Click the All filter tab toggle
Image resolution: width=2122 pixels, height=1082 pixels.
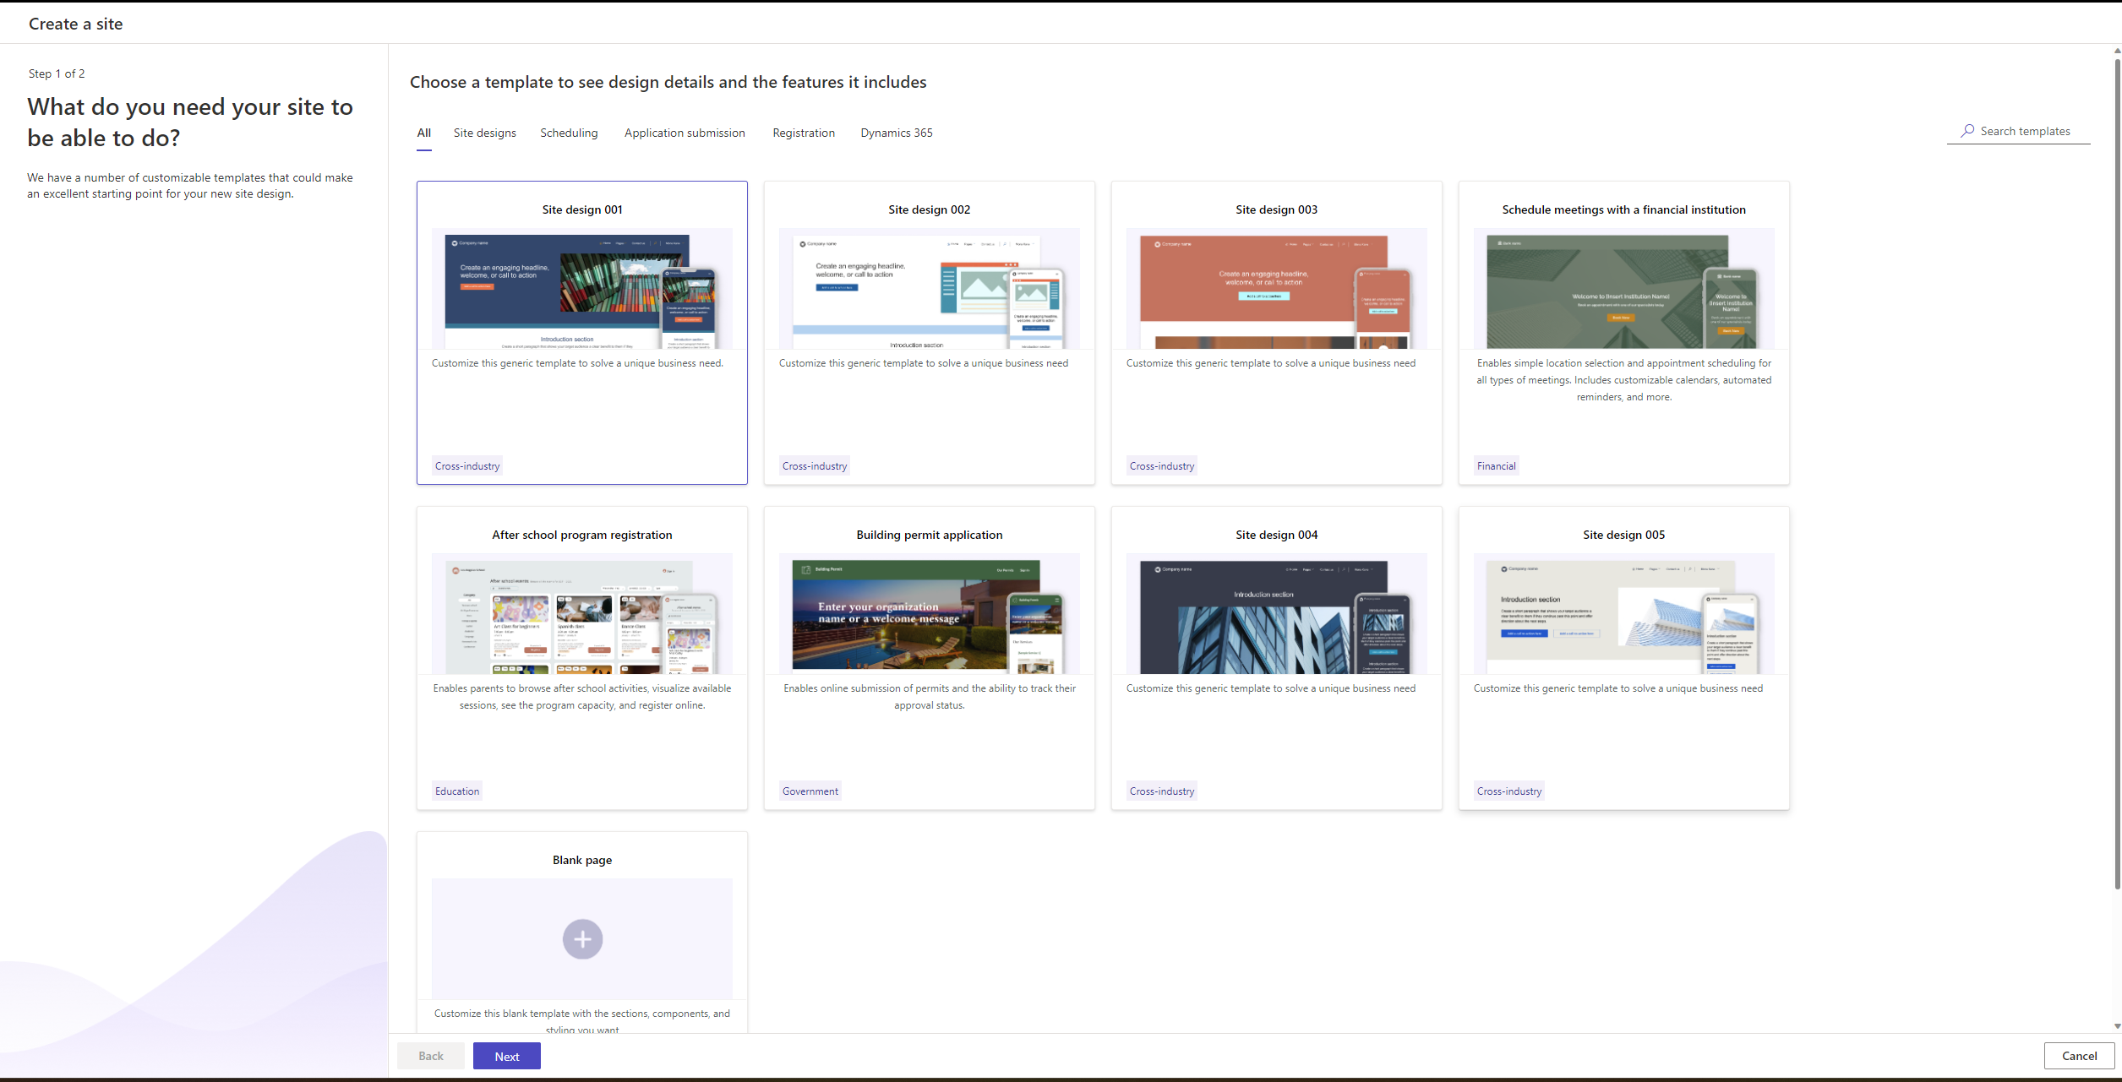423,133
